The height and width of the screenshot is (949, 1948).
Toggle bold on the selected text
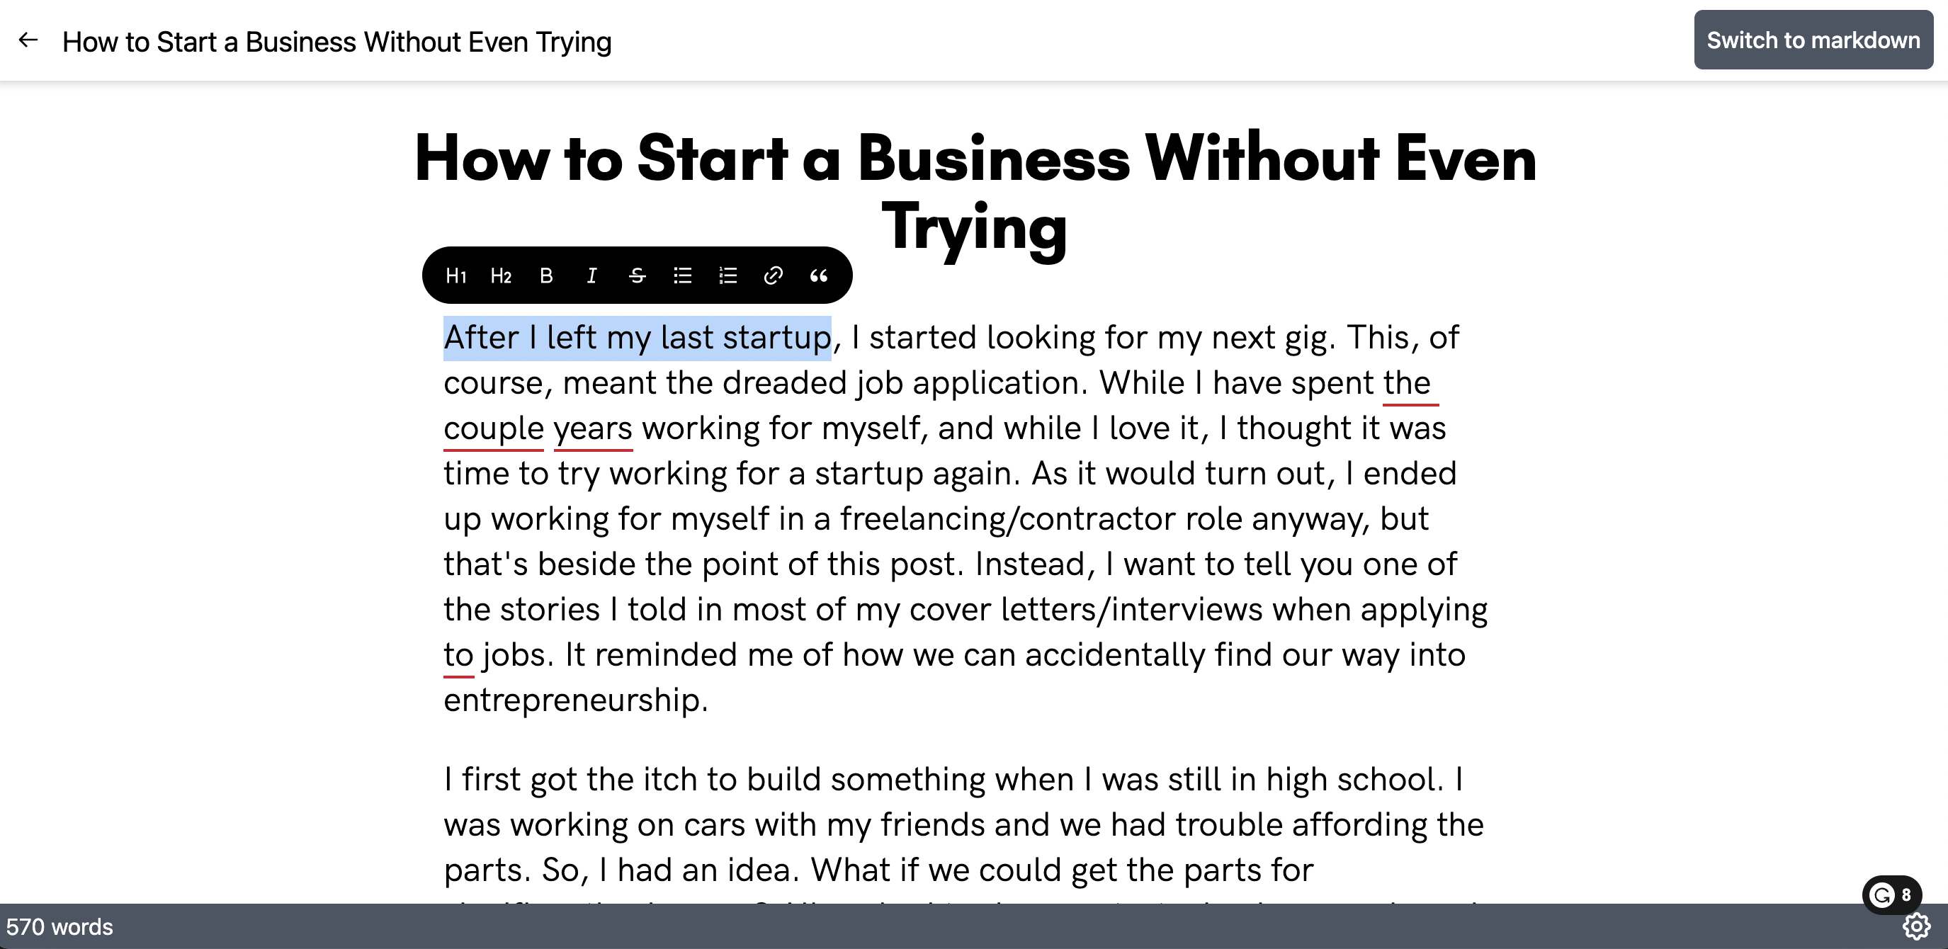[x=546, y=276]
